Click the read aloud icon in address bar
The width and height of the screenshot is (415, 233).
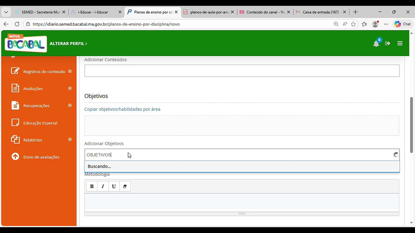(345, 24)
